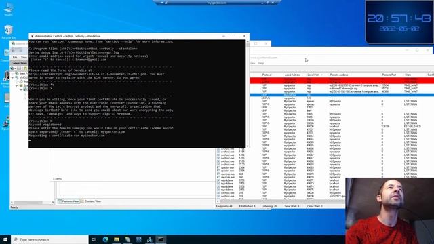Sort TCPView list by State column

point(408,75)
